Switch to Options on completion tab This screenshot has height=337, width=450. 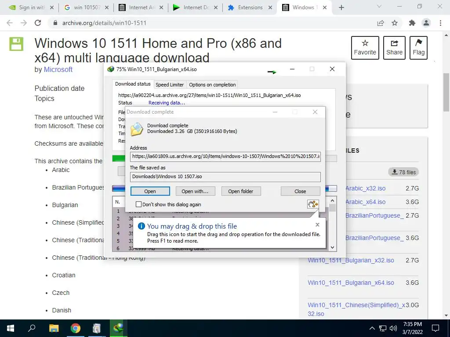tap(212, 85)
